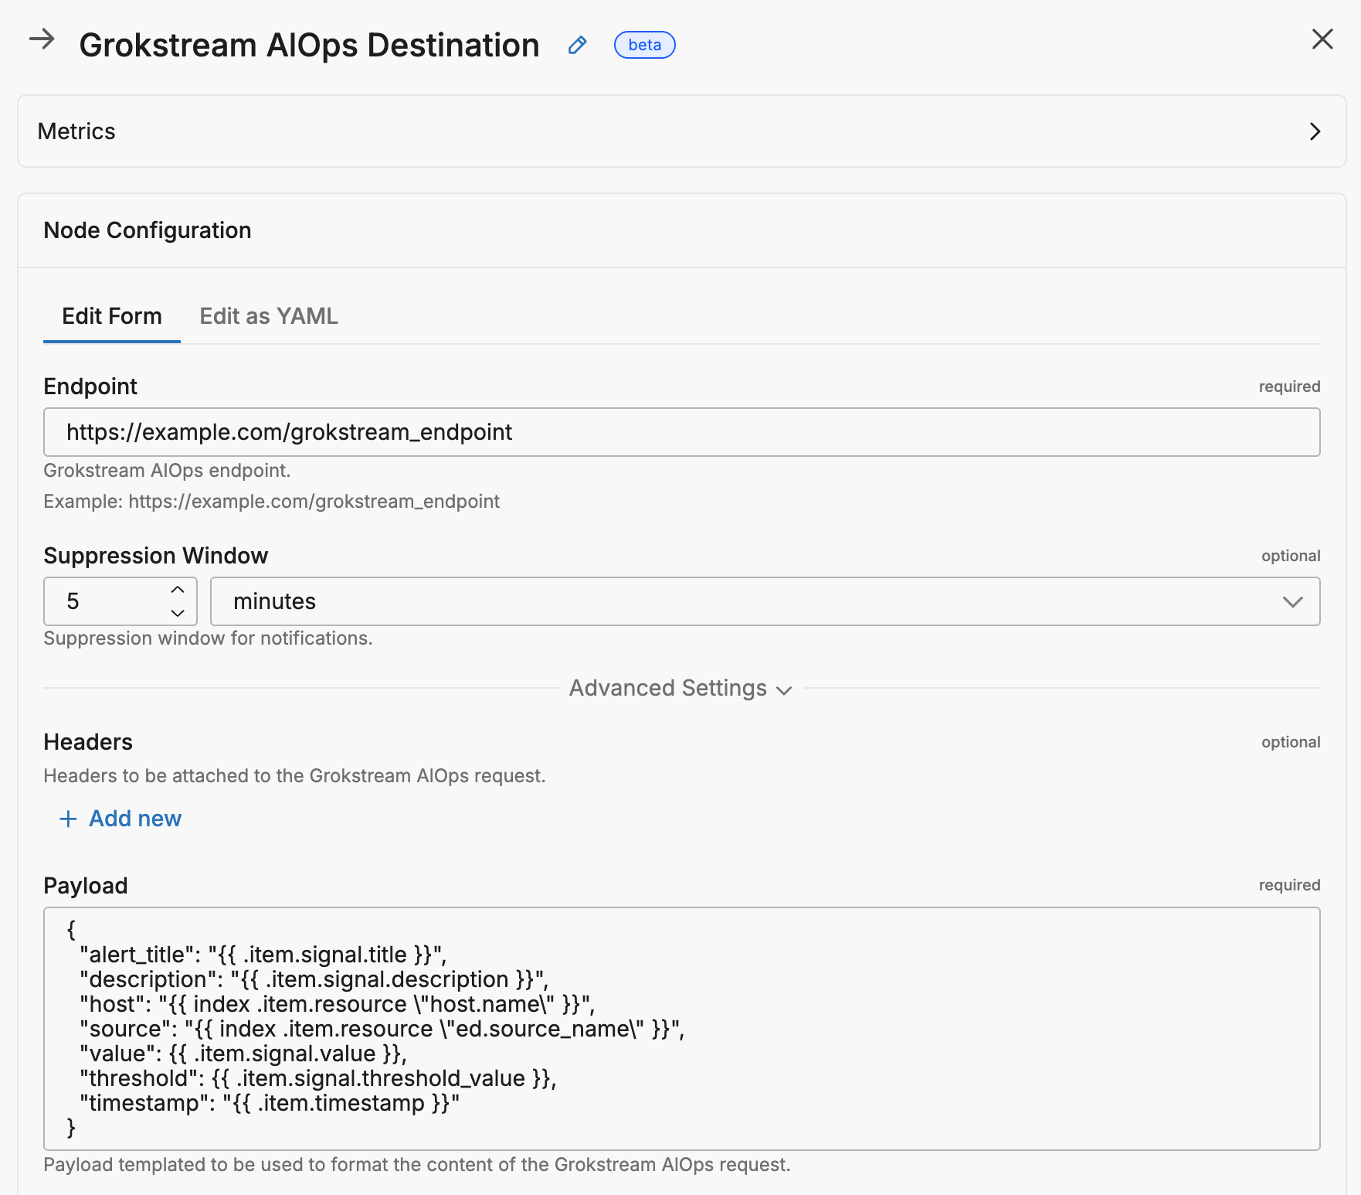The image size is (1361, 1195).
Task: Select the suppression window value field showing 5
Action: coord(100,601)
